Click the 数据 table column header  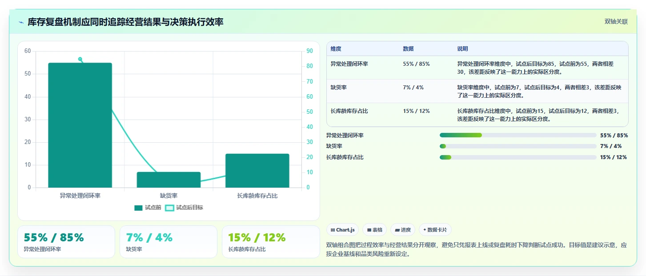408,49
